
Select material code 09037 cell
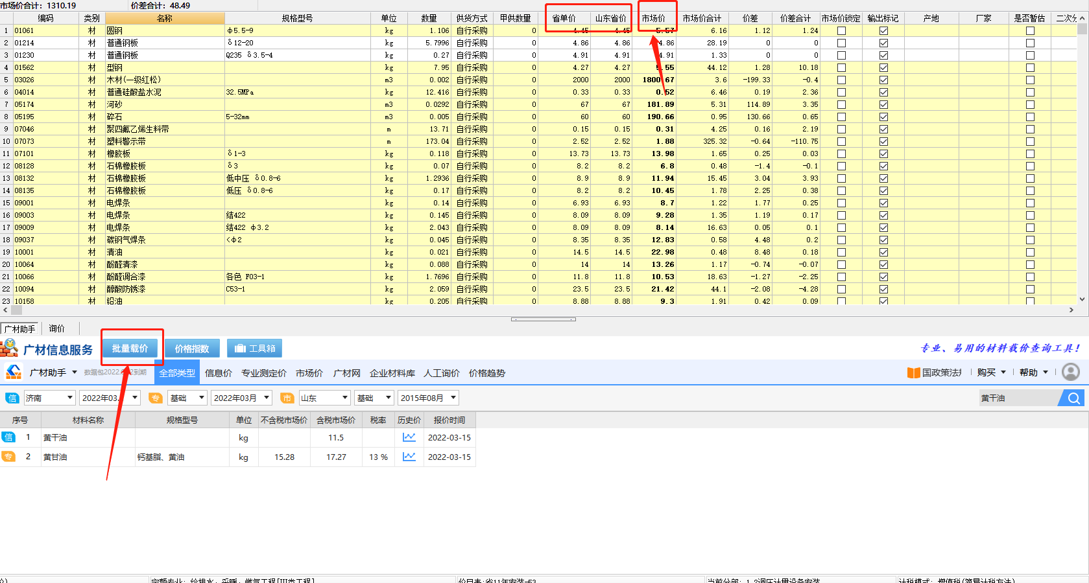click(x=45, y=240)
